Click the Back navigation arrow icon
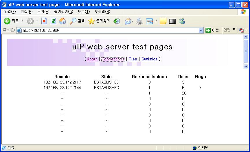Image resolution: width=250 pixels, height=152 pixels. (x=7, y=21)
